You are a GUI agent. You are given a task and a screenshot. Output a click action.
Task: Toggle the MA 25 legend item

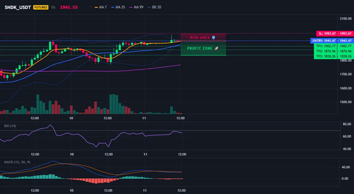pyautogui.click(x=118, y=7)
